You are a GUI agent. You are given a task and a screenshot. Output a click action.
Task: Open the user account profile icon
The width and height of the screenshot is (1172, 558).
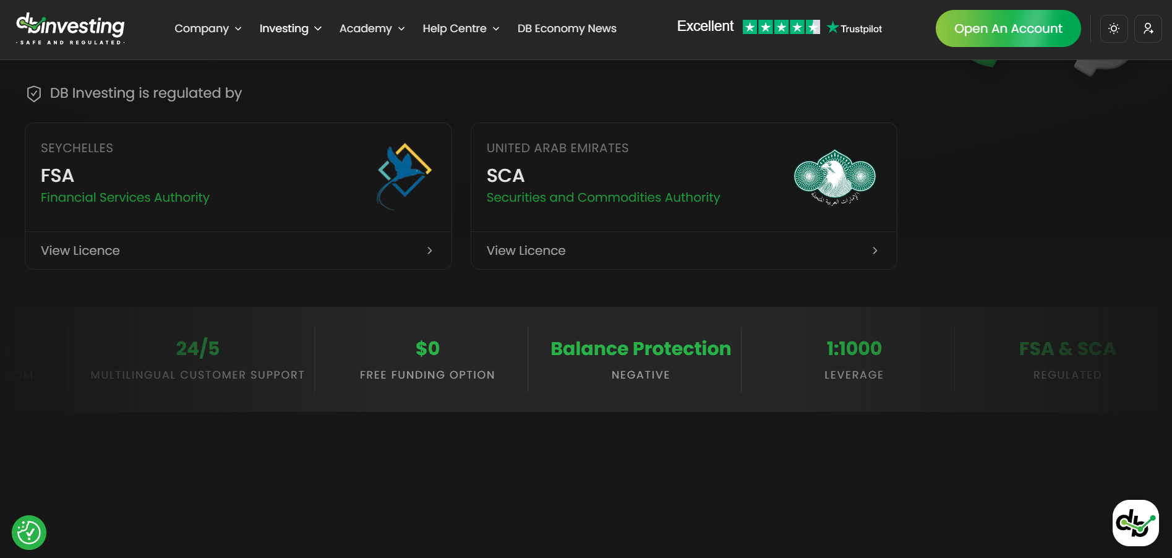coord(1148,28)
